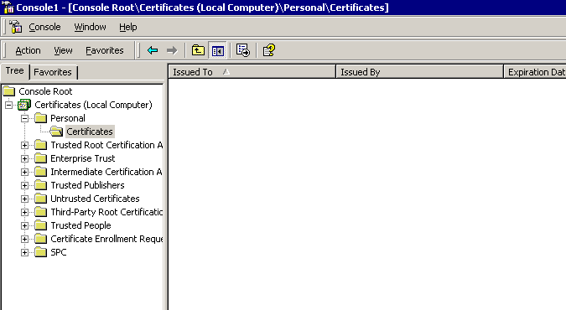Select SPC label in tree
Viewport: 566px width, 310px height.
(59, 252)
